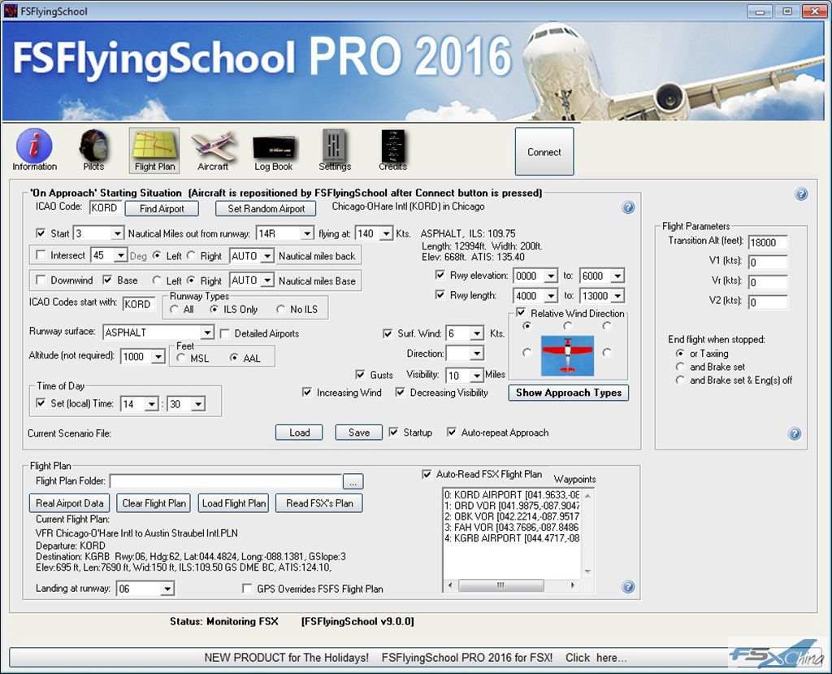Image resolution: width=832 pixels, height=674 pixels.
Task: Click Set Random Airport button
Action: (x=266, y=209)
